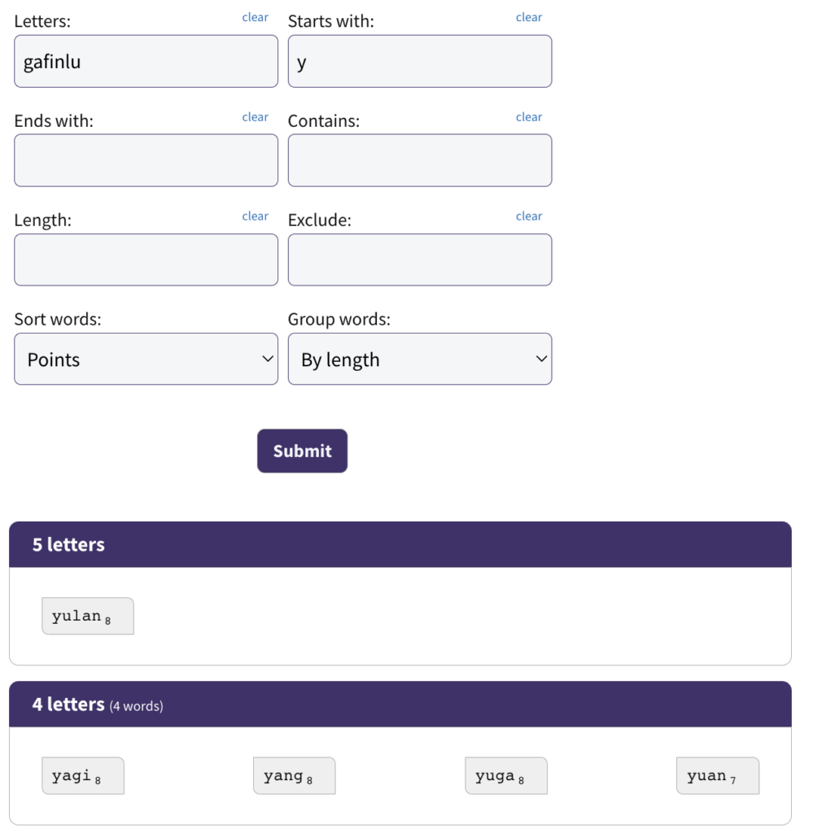
Task: Click clear link above Ends with
Action: pos(255,117)
